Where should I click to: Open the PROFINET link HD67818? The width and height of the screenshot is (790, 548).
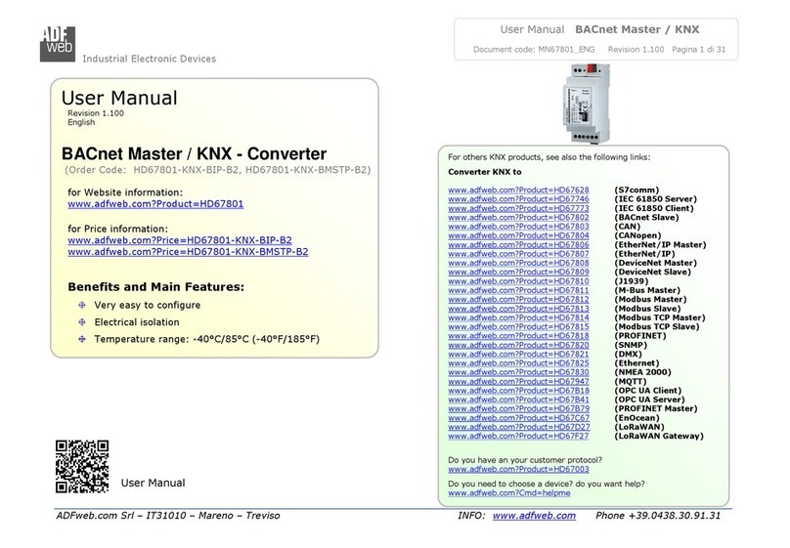[518, 336]
